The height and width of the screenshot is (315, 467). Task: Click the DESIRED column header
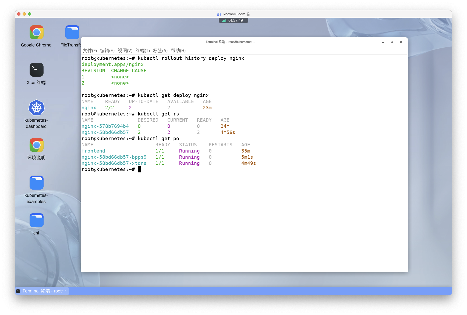pos(148,120)
